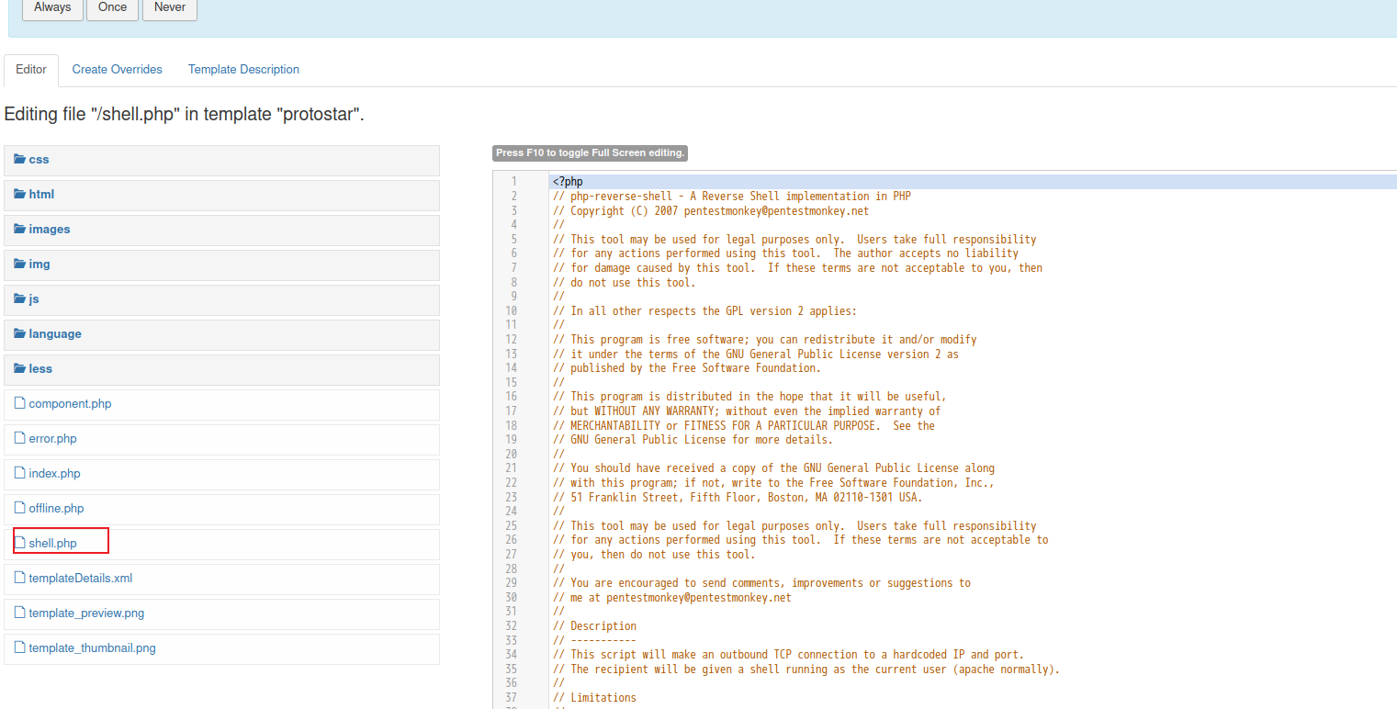This screenshot has width=1397, height=709.
Task: Click 'Press F10 to toggle Full Screen' hint
Action: click(591, 152)
